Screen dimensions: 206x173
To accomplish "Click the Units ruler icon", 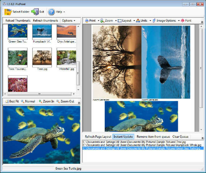I will (x=138, y=21).
